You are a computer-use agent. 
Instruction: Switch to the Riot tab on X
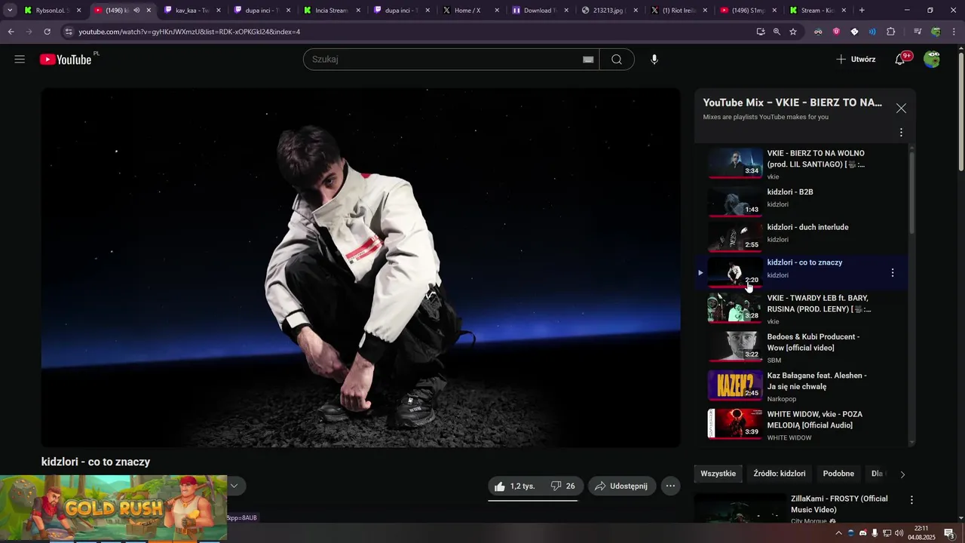coord(679,11)
